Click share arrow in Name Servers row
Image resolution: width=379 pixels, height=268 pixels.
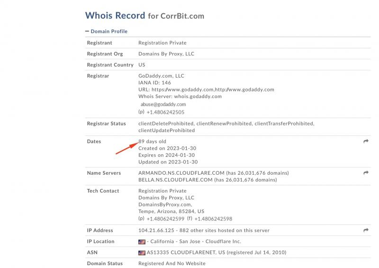[x=366, y=173]
